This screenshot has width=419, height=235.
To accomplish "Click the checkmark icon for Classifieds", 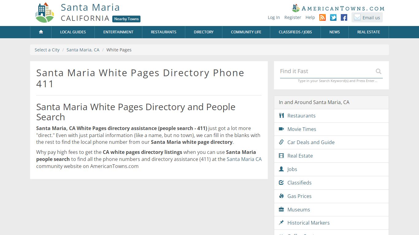I will click(281, 182).
